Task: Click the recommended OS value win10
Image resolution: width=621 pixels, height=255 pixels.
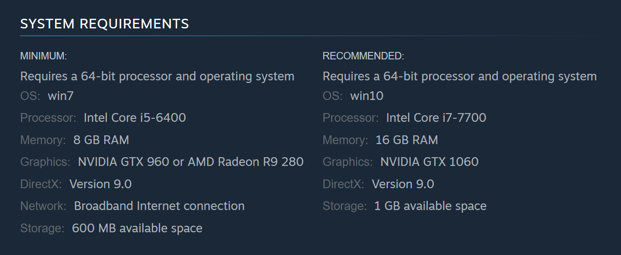Action: point(367,96)
